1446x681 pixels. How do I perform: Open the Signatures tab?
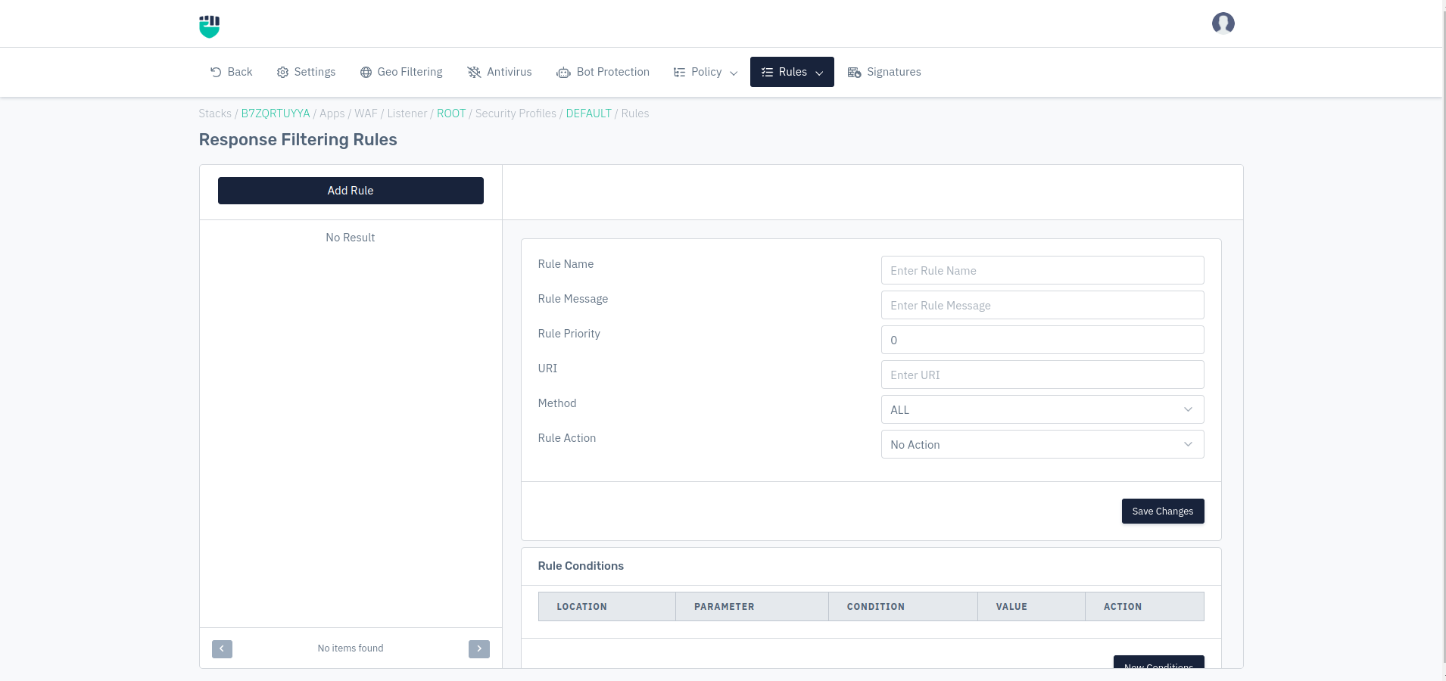pyautogui.click(x=884, y=72)
